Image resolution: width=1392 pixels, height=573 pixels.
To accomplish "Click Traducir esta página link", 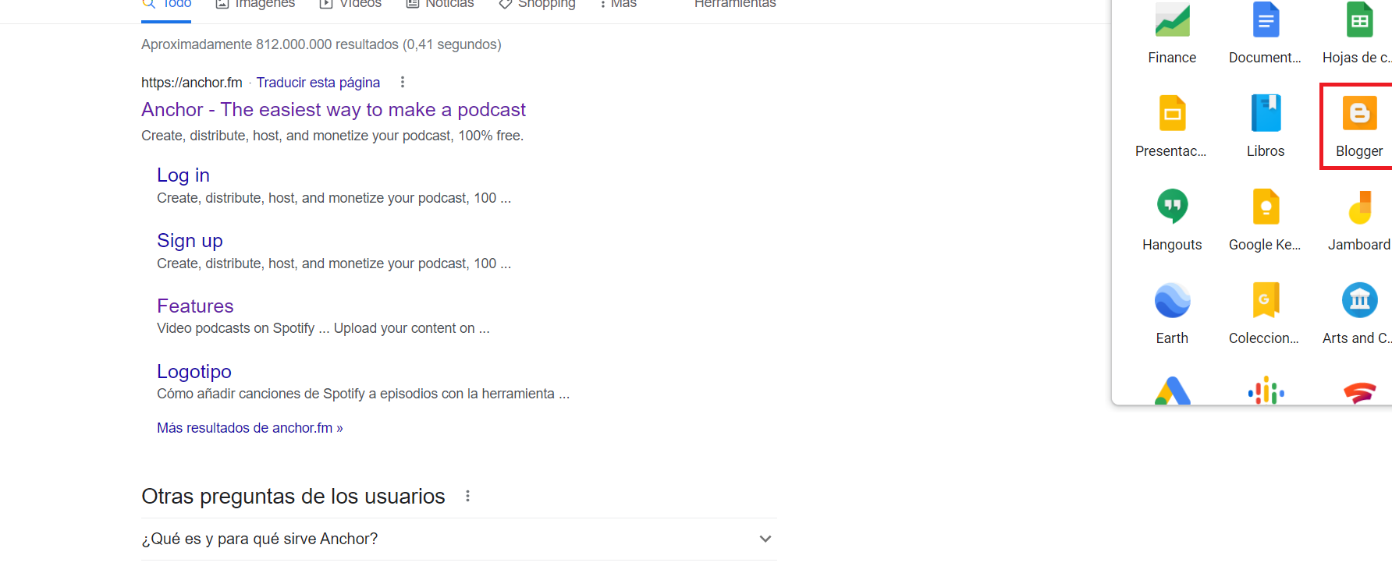I will click(318, 83).
